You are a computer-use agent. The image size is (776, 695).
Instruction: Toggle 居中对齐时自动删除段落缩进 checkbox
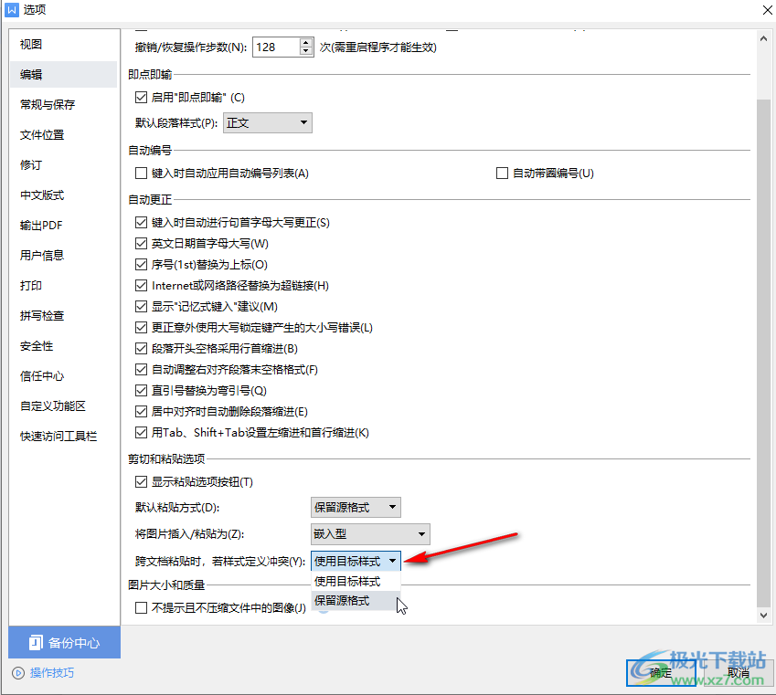coord(141,412)
